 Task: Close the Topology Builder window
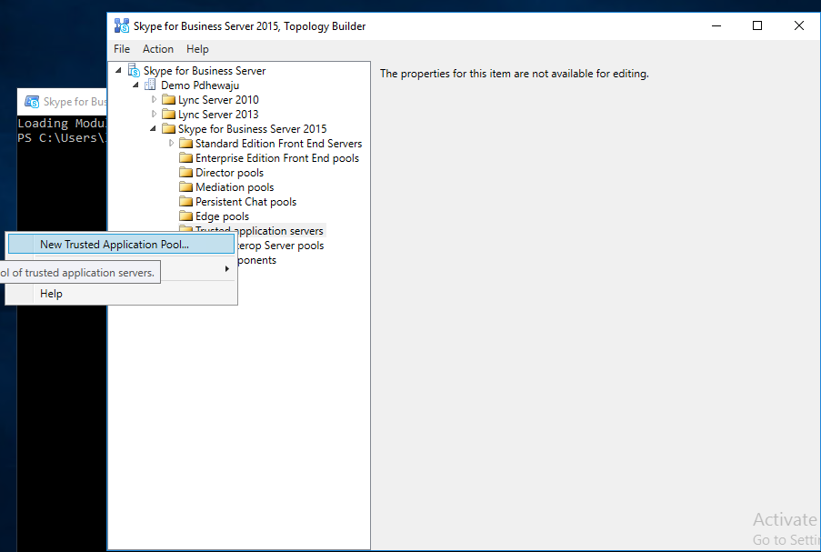pyautogui.click(x=799, y=25)
